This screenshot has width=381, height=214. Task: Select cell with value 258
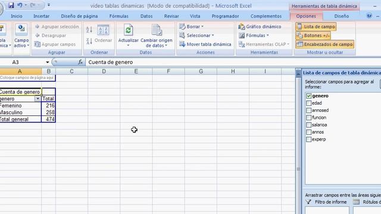pyautogui.click(x=49, y=112)
